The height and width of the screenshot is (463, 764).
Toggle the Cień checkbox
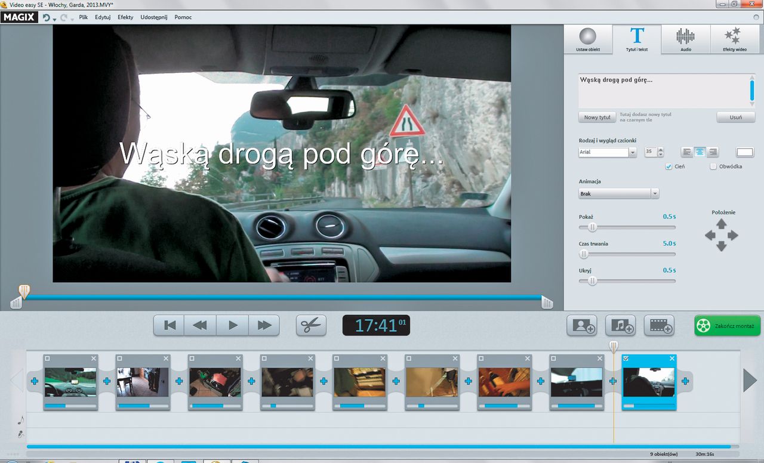[x=668, y=166]
